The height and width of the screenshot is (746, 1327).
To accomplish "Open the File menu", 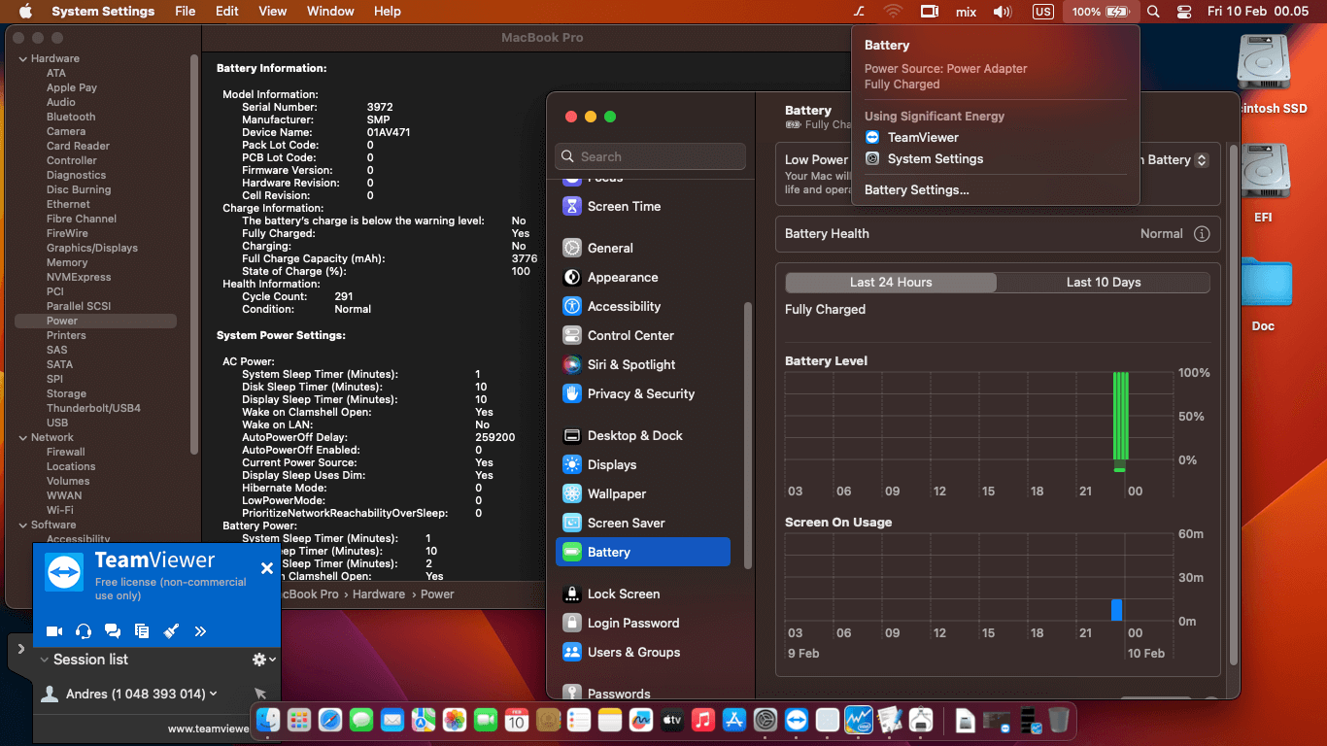I will [x=185, y=12].
